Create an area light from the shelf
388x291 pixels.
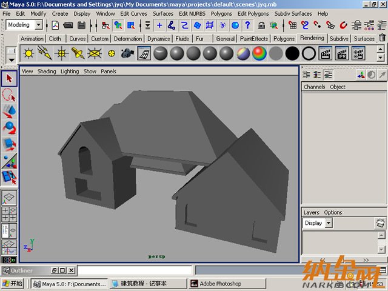tap(95, 53)
